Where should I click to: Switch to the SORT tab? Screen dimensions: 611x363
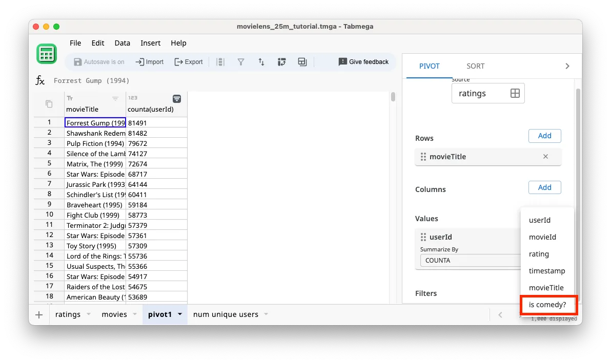(475, 66)
